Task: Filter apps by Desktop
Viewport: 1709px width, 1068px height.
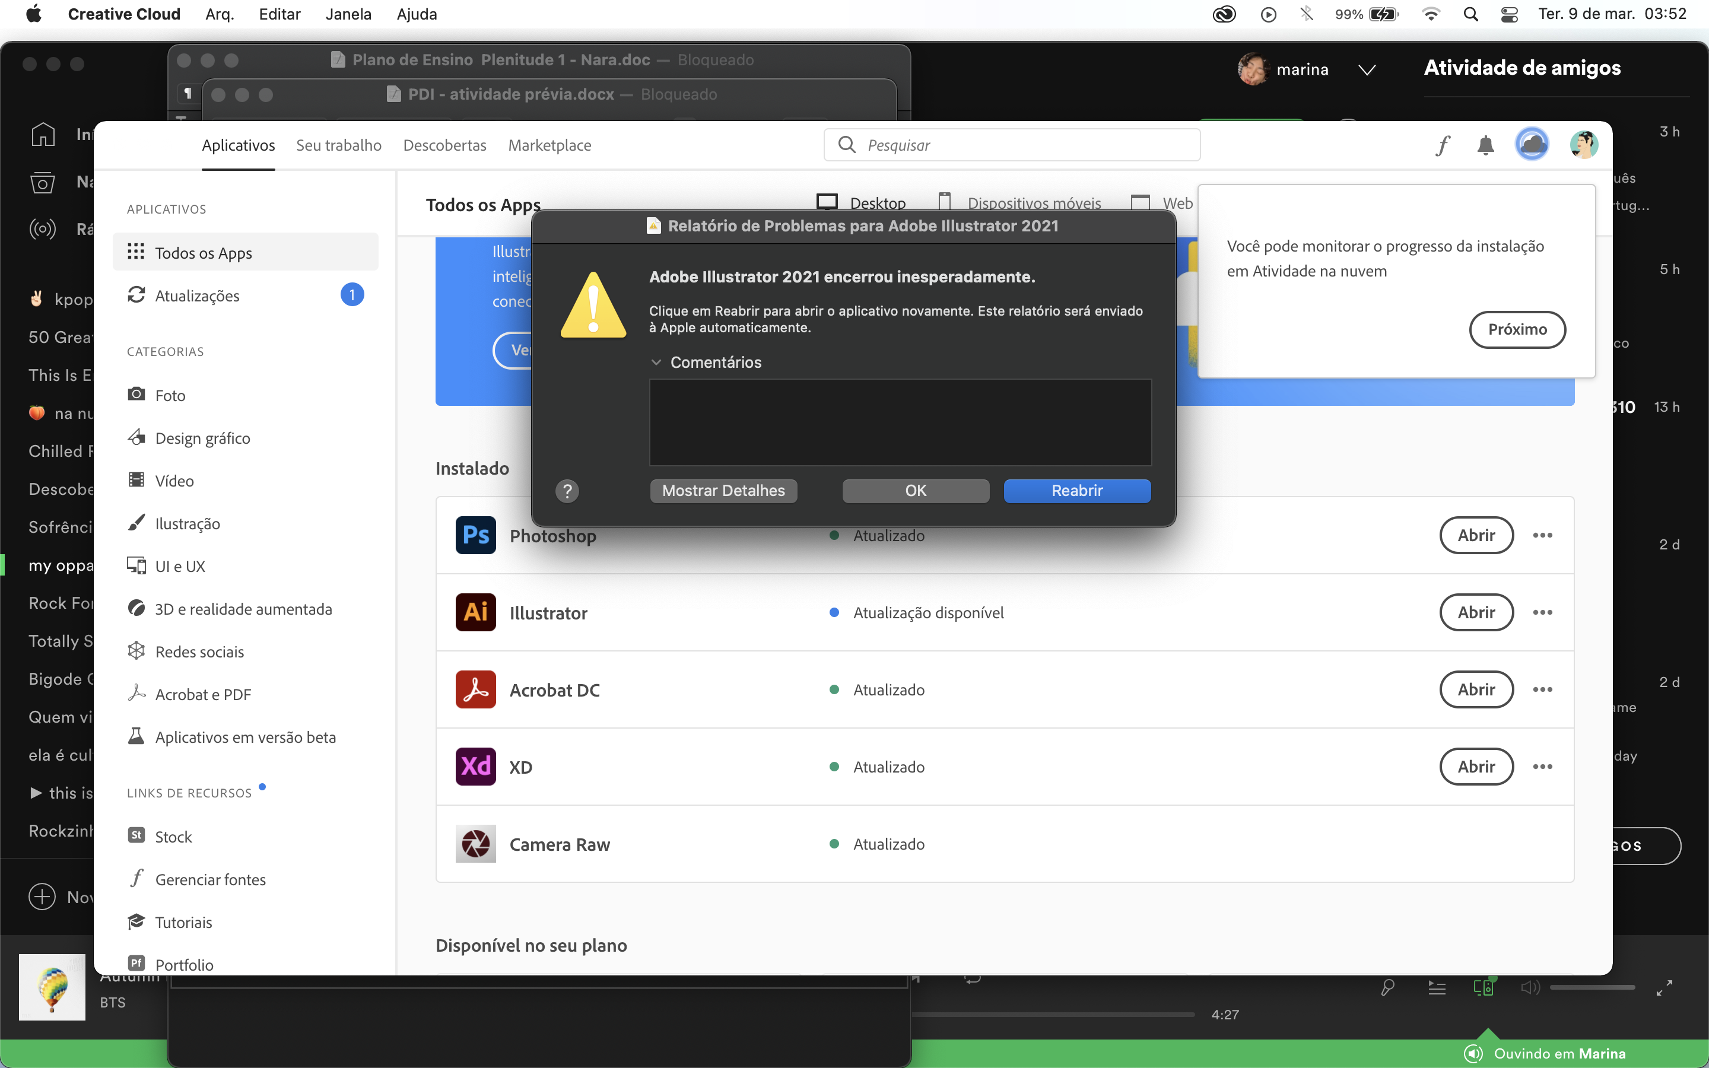Action: (863, 203)
